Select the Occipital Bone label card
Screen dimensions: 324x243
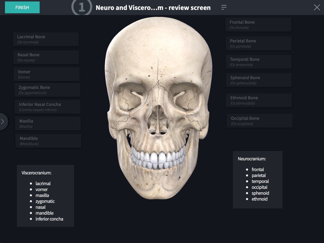pos(259,120)
